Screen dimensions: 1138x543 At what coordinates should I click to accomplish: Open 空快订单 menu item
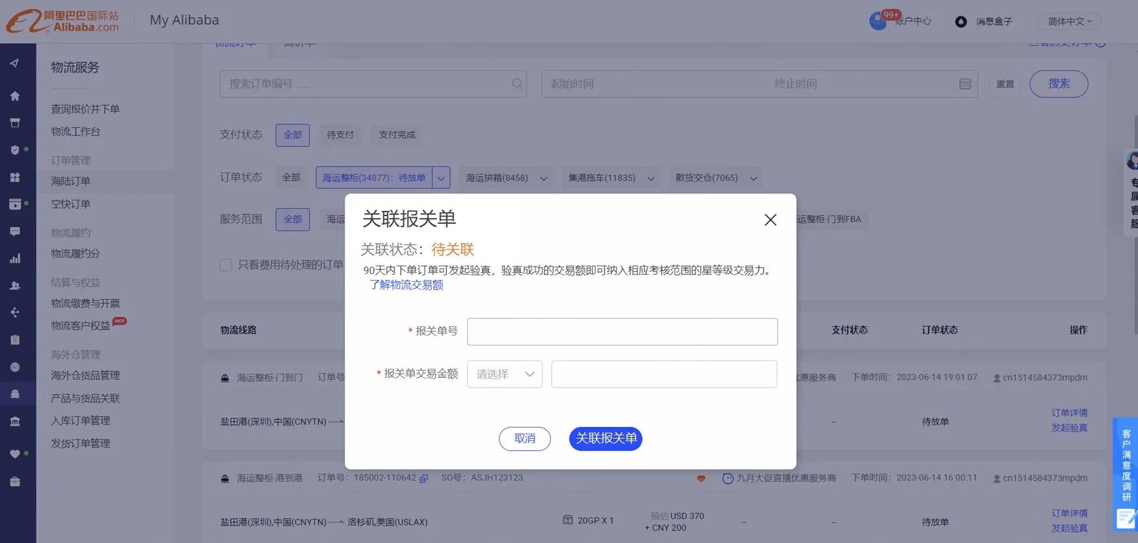pos(70,204)
